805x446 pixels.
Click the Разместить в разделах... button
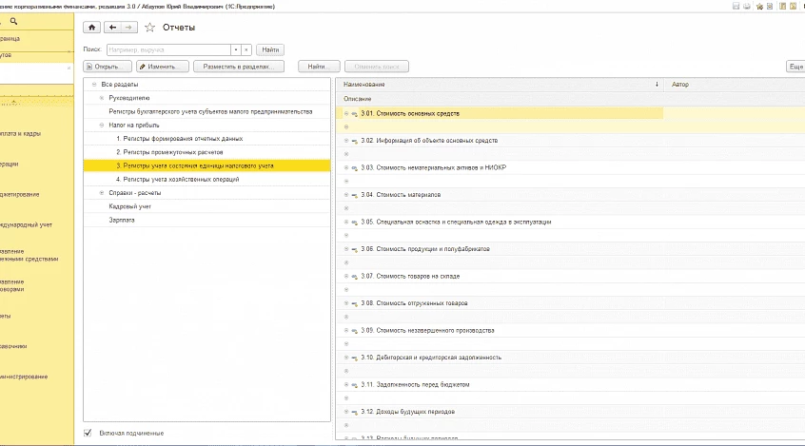pyautogui.click(x=239, y=67)
